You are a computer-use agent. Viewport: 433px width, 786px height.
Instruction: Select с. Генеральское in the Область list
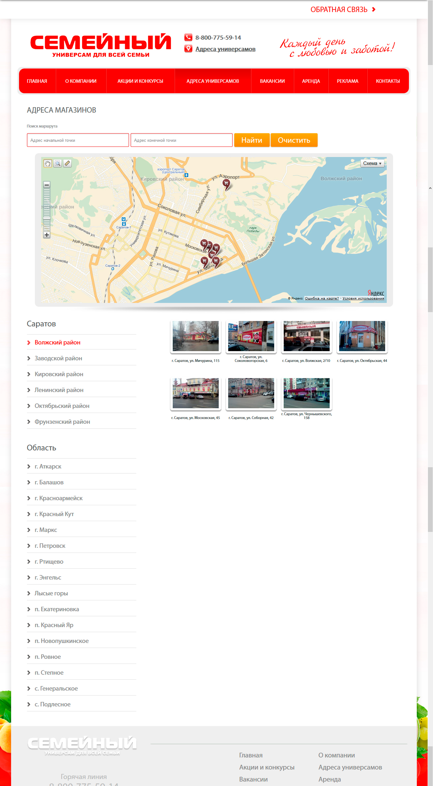click(x=56, y=689)
